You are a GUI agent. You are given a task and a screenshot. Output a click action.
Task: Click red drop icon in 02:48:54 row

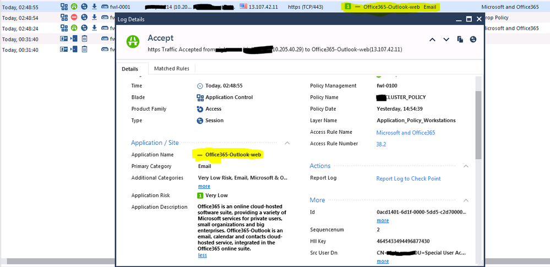[74, 18]
